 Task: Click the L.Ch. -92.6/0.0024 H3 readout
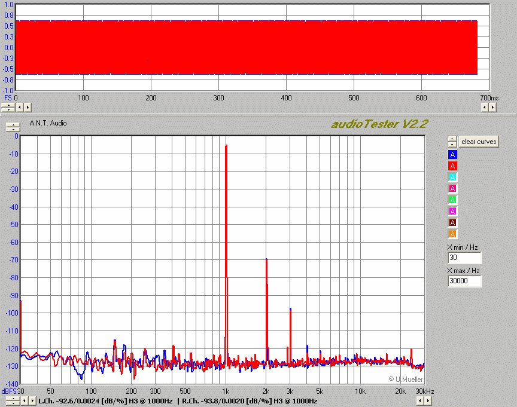click(x=105, y=401)
